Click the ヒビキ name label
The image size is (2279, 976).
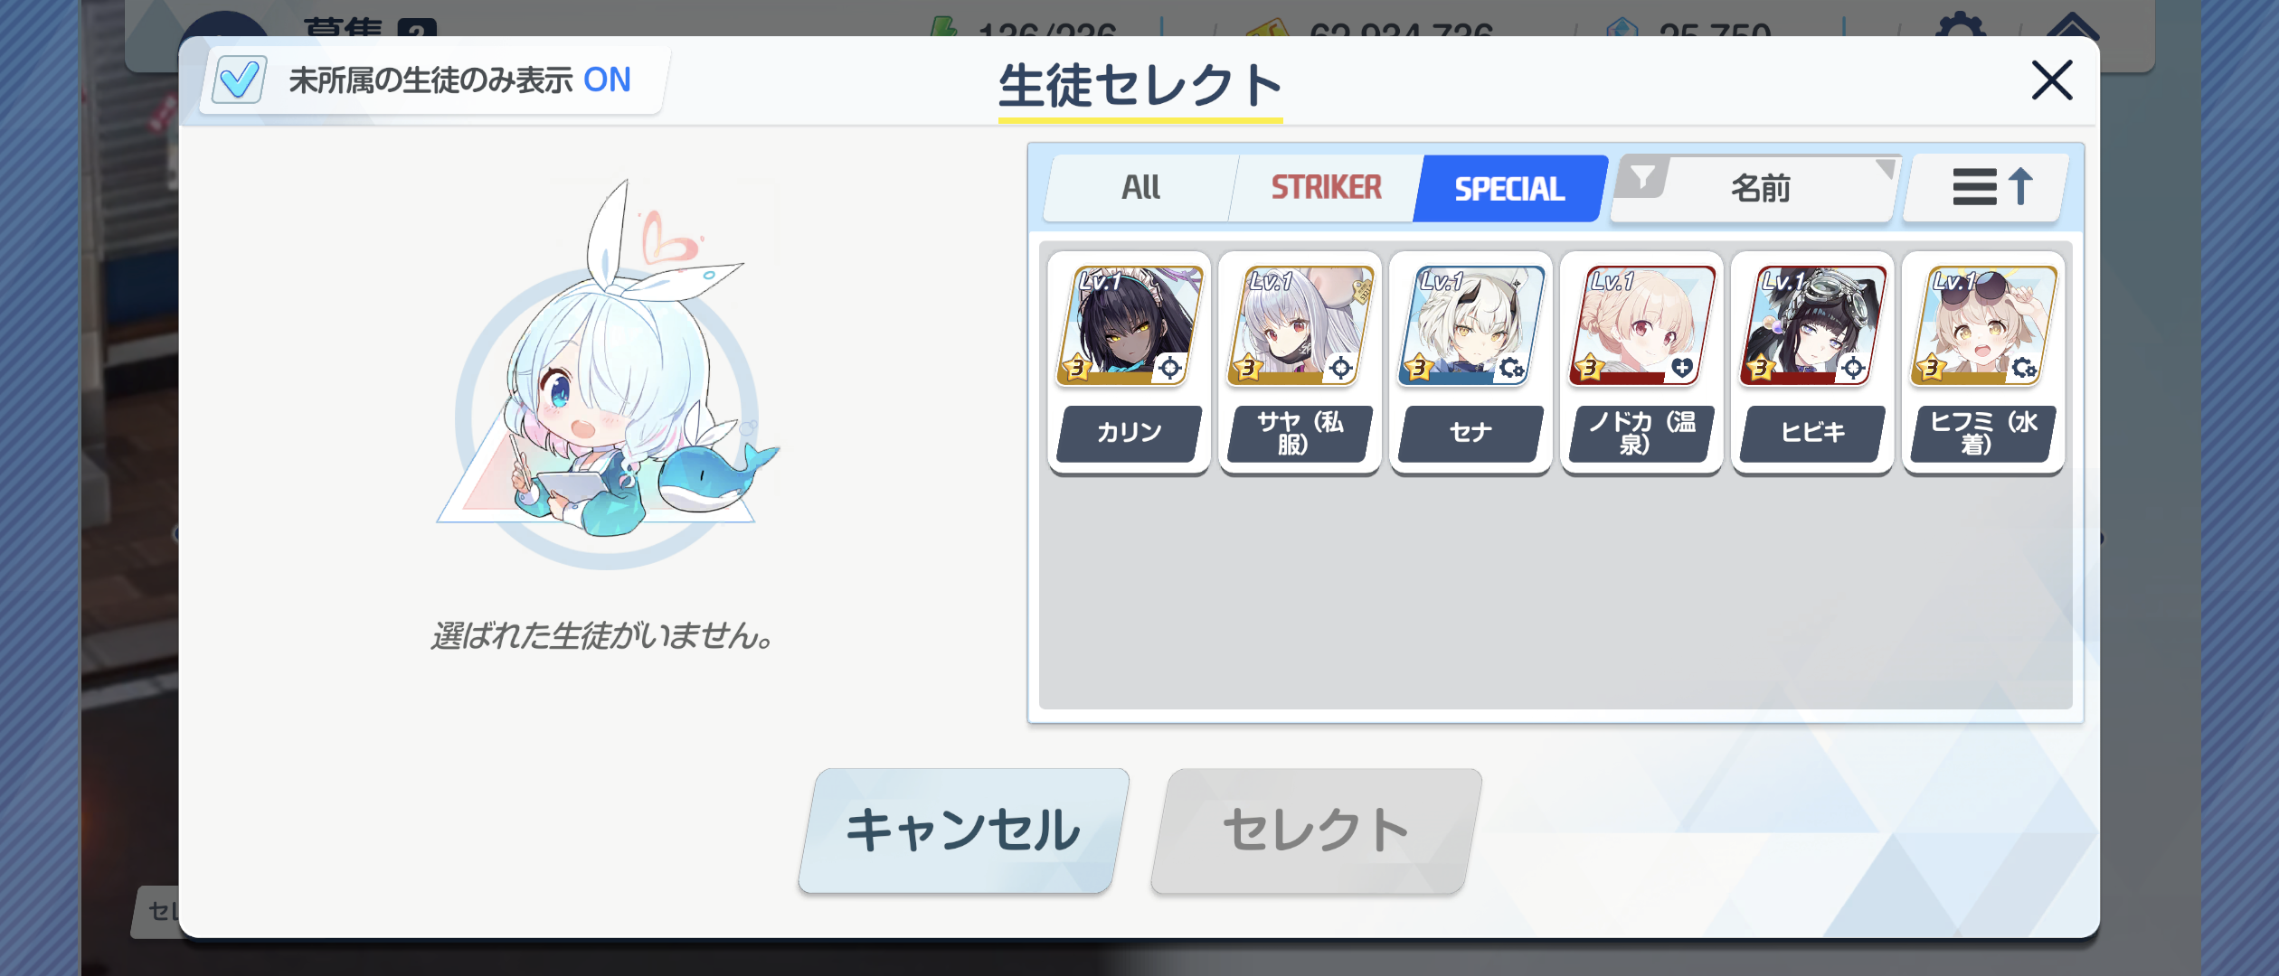click(1812, 433)
